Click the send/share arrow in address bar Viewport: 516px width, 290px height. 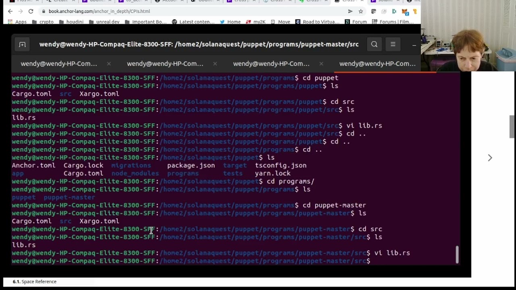350,11
